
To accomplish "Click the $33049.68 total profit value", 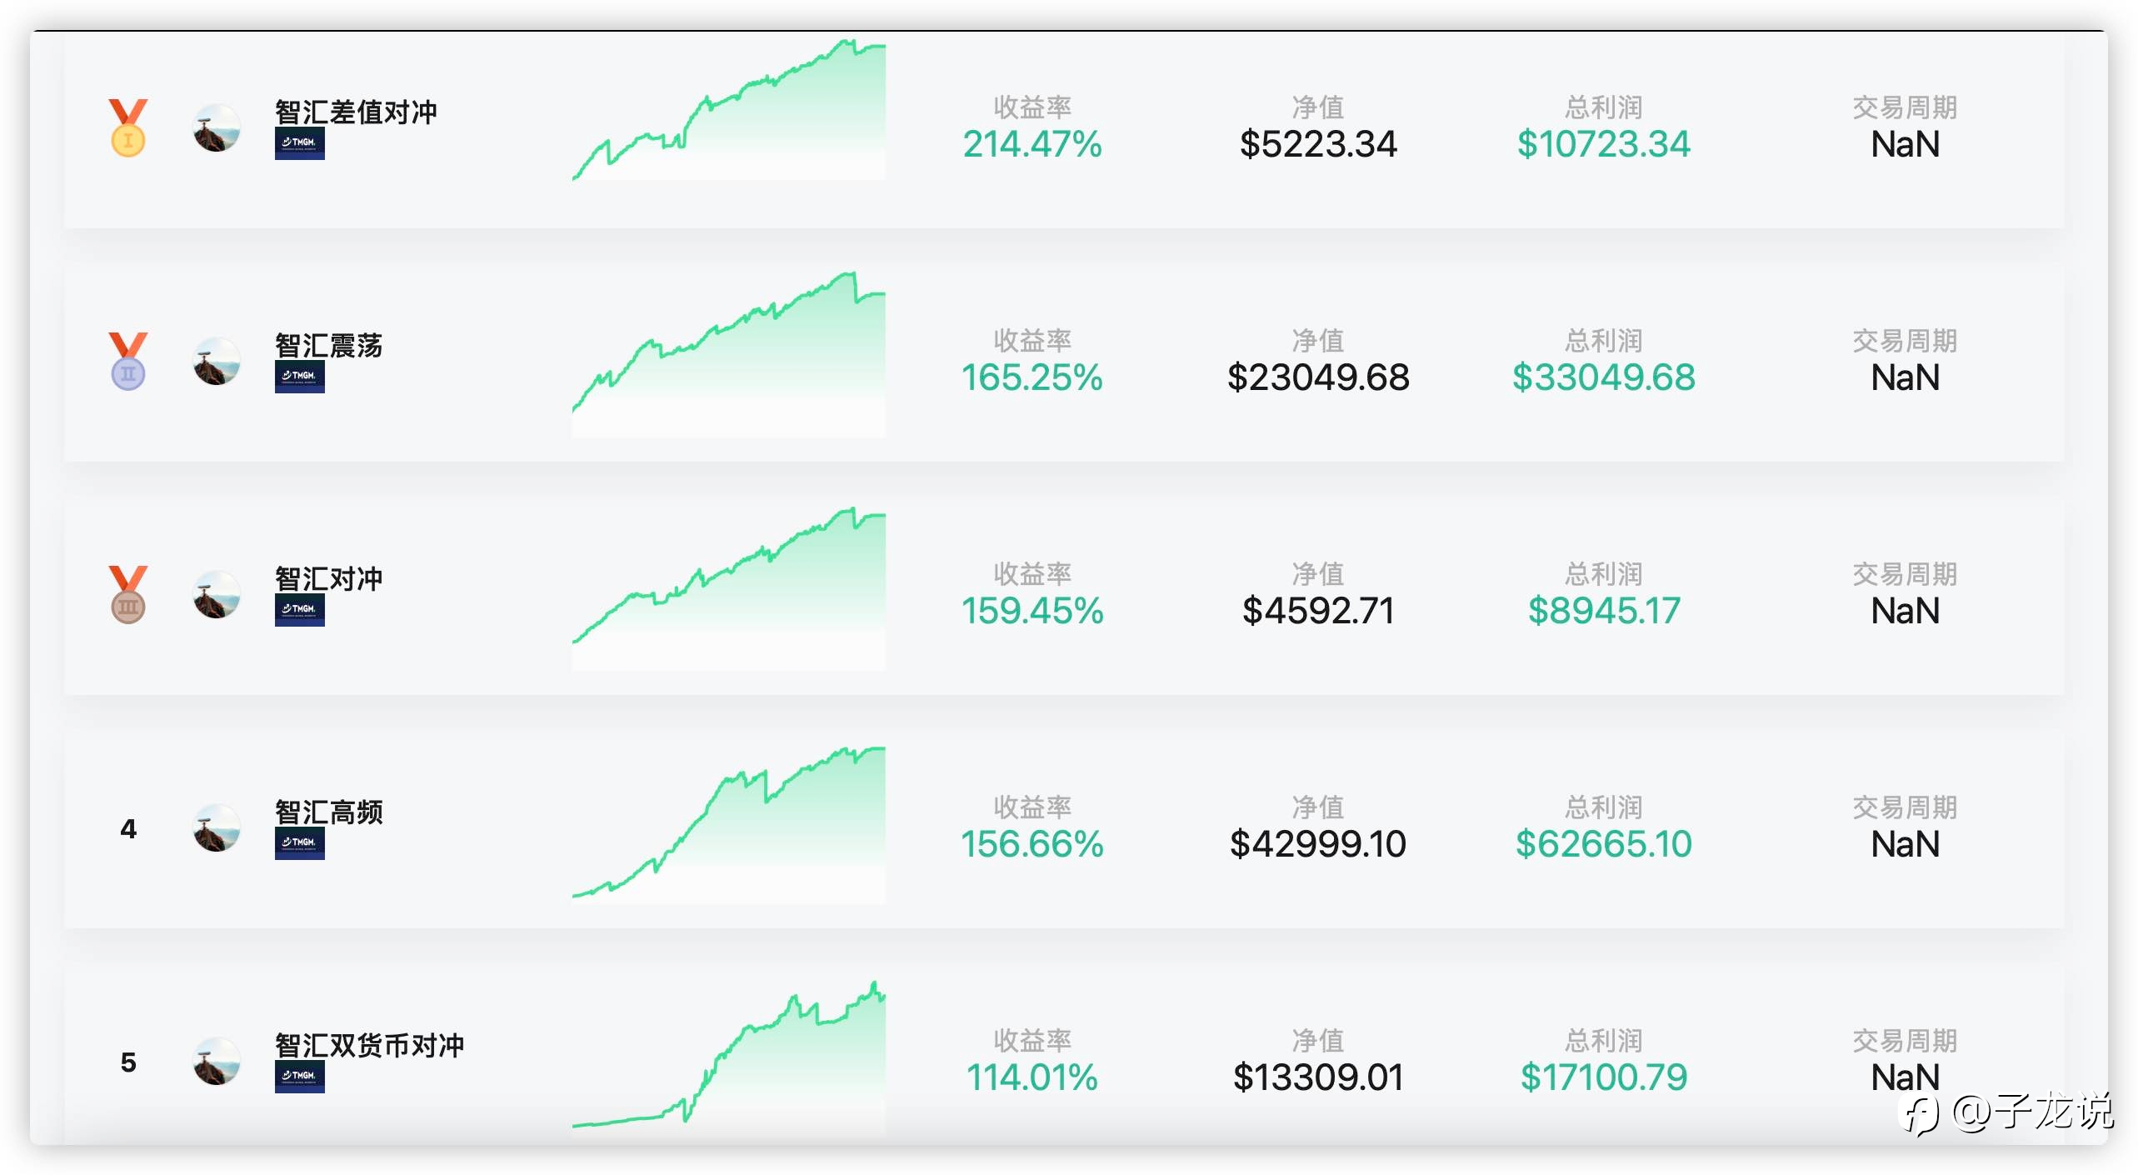I will 1604,377.
